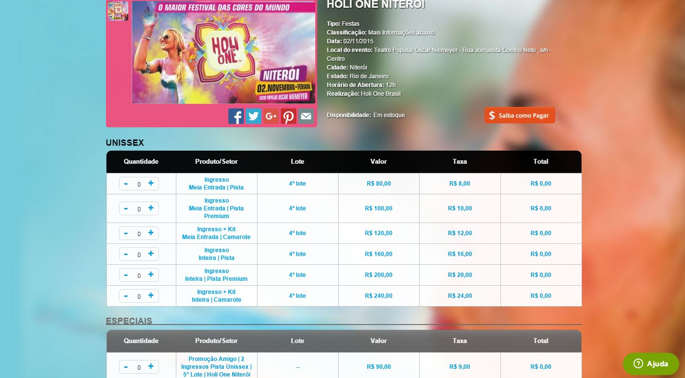685x378 pixels.
Task: Click the R$ 120,00 value cell
Action: 379,233
